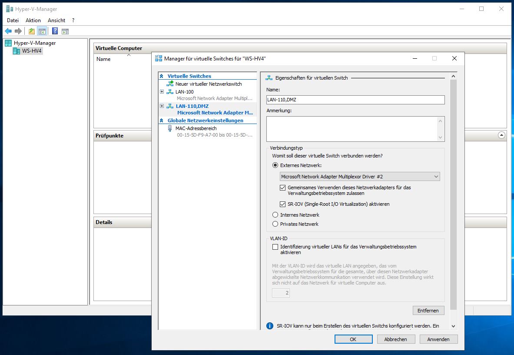Click 'Microsoft Network Adapter Multipl...' under LAN-100

tap(215, 98)
